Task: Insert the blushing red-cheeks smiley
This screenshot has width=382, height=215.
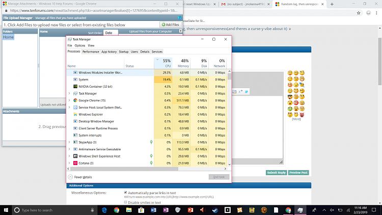Action: pos(290,85)
